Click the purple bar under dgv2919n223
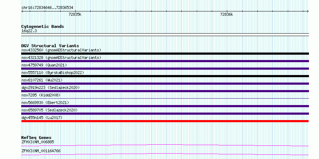Viewport: 319px width, 159px height. click(165, 91)
